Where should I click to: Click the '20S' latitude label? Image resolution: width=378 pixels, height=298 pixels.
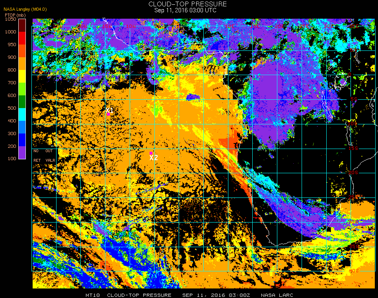click(x=353, y=173)
